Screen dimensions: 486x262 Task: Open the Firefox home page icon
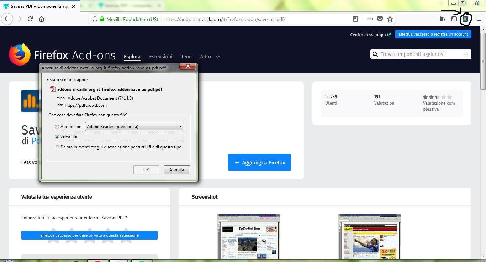(x=42, y=19)
